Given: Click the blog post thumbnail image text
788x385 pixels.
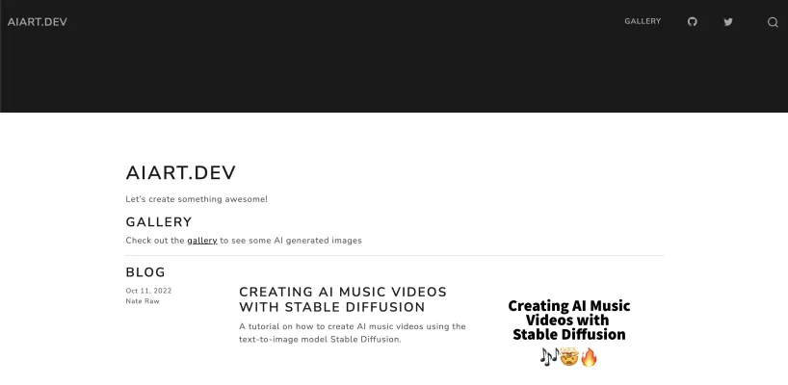Looking at the screenshot, I should 568,321.
